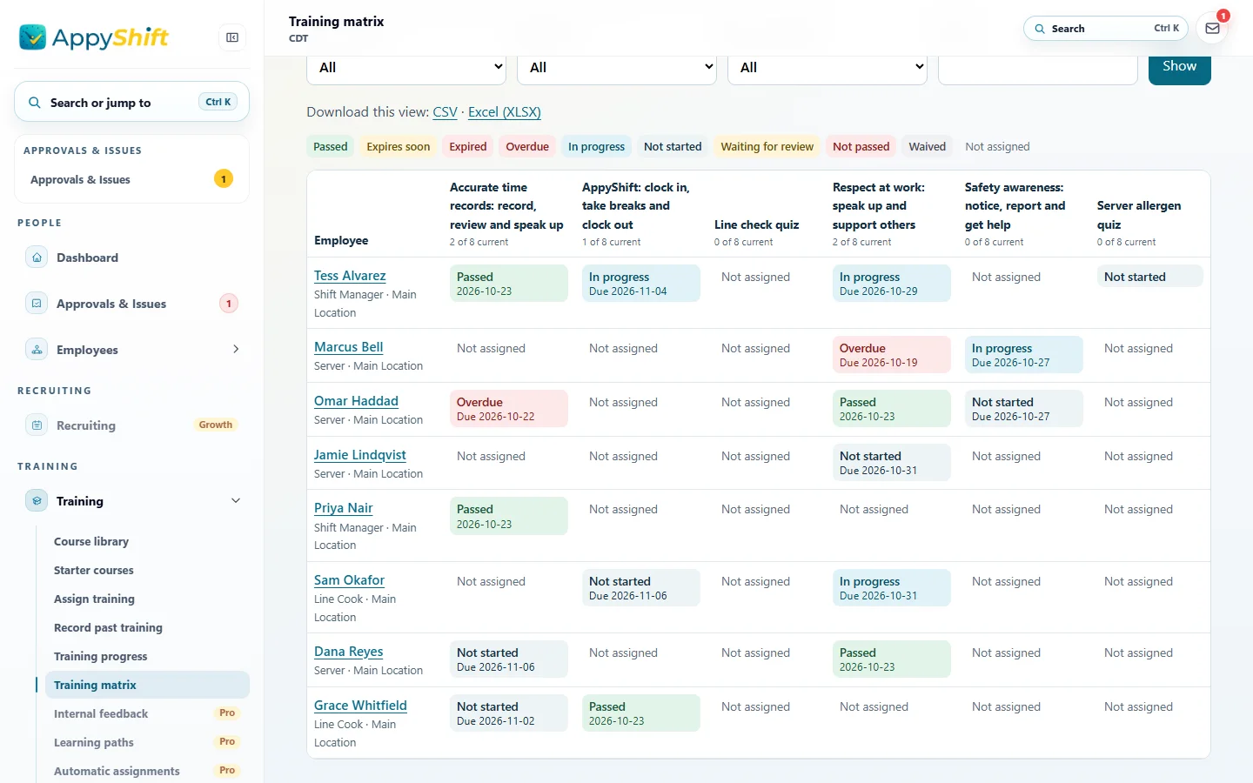Open Grace Whitfield profile
This screenshot has width=1253, height=783.
click(360, 706)
